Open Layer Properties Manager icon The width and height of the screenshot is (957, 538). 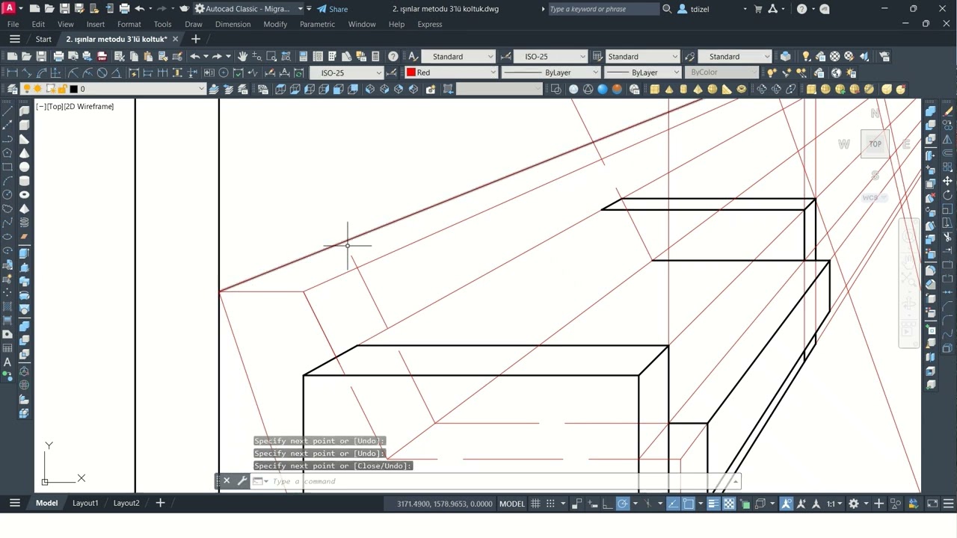[x=13, y=89]
